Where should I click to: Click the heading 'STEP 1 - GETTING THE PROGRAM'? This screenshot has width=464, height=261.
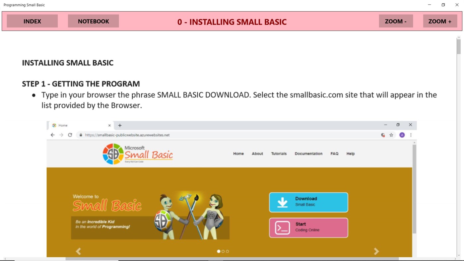pos(81,84)
